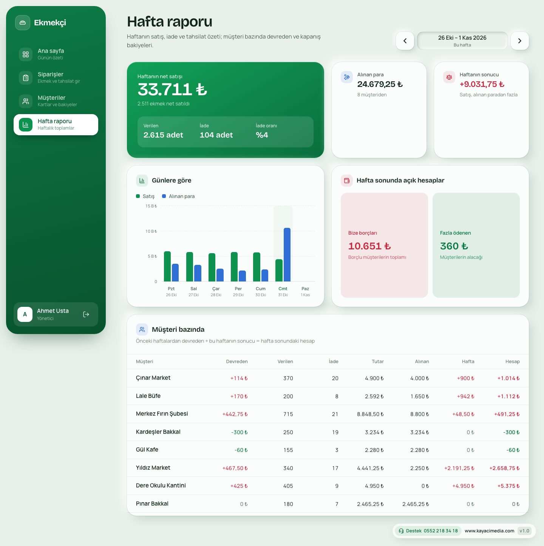The image size is (544, 546).
Task: Go to the previous week
Action: [x=405, y=41]
